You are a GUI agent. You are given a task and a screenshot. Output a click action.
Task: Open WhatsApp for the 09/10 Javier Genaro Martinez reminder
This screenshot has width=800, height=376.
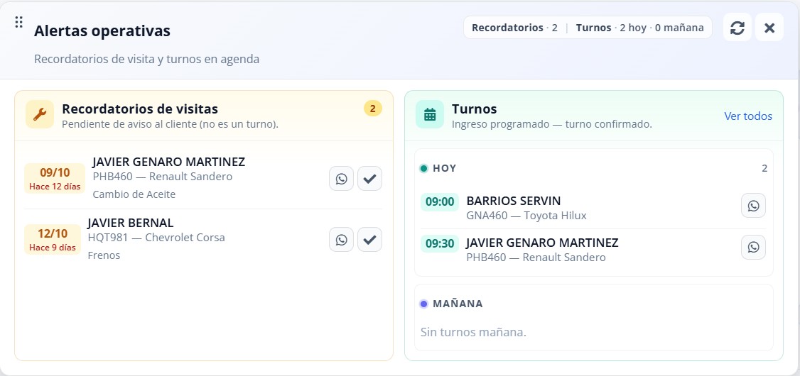pos(341,178)
